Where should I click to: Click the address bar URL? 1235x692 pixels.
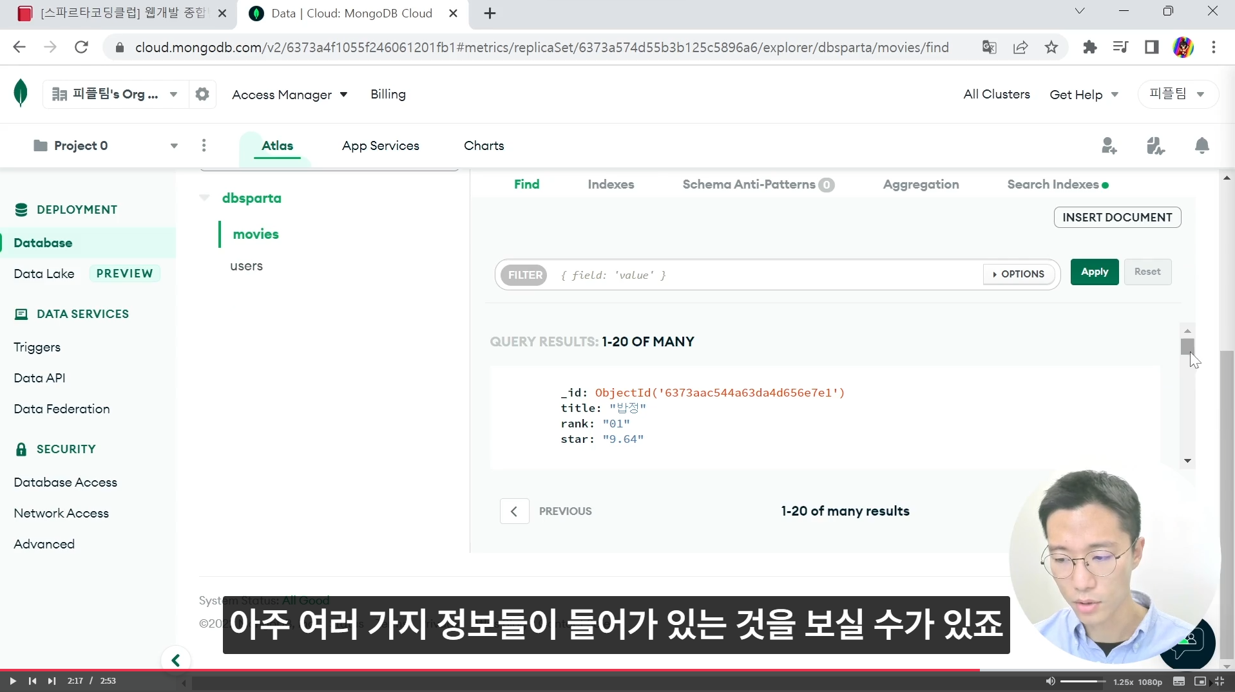(x=541, y=47)
